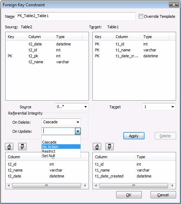Pick Restrict from the On Update list
The image size is (181, 204).
coord(61,151)
